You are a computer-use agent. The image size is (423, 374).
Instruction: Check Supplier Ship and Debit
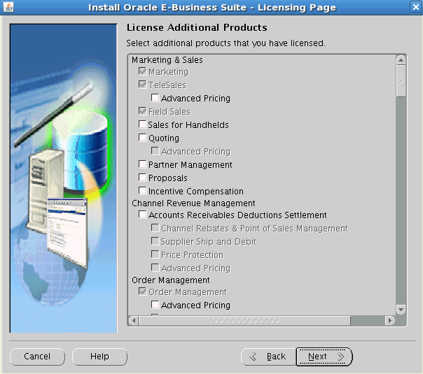155,241
